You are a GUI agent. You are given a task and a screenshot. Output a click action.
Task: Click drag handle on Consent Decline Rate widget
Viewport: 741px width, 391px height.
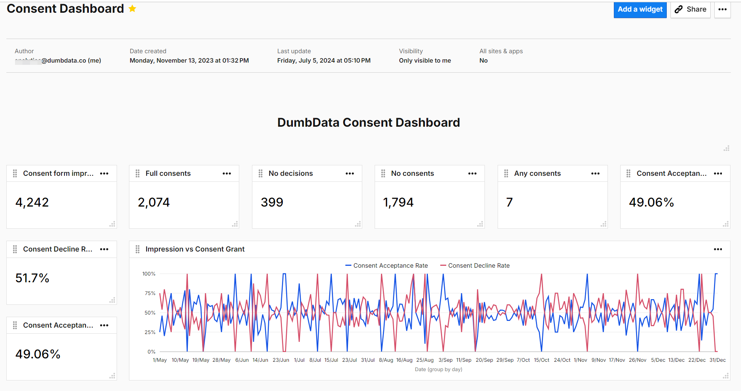(15, 249)
